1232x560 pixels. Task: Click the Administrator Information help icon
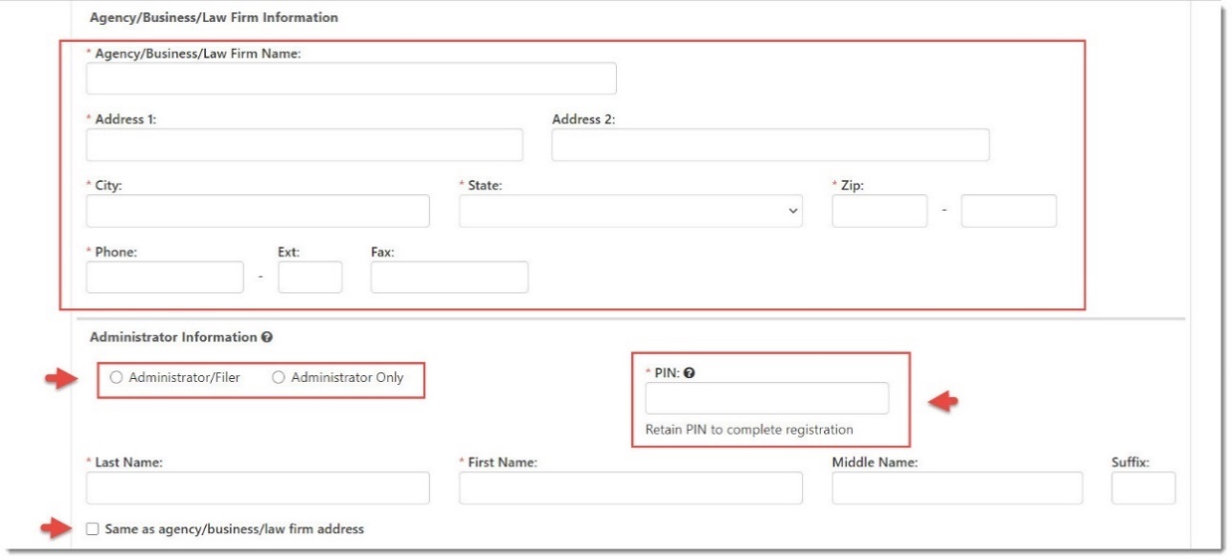click(x=267, y=338)
